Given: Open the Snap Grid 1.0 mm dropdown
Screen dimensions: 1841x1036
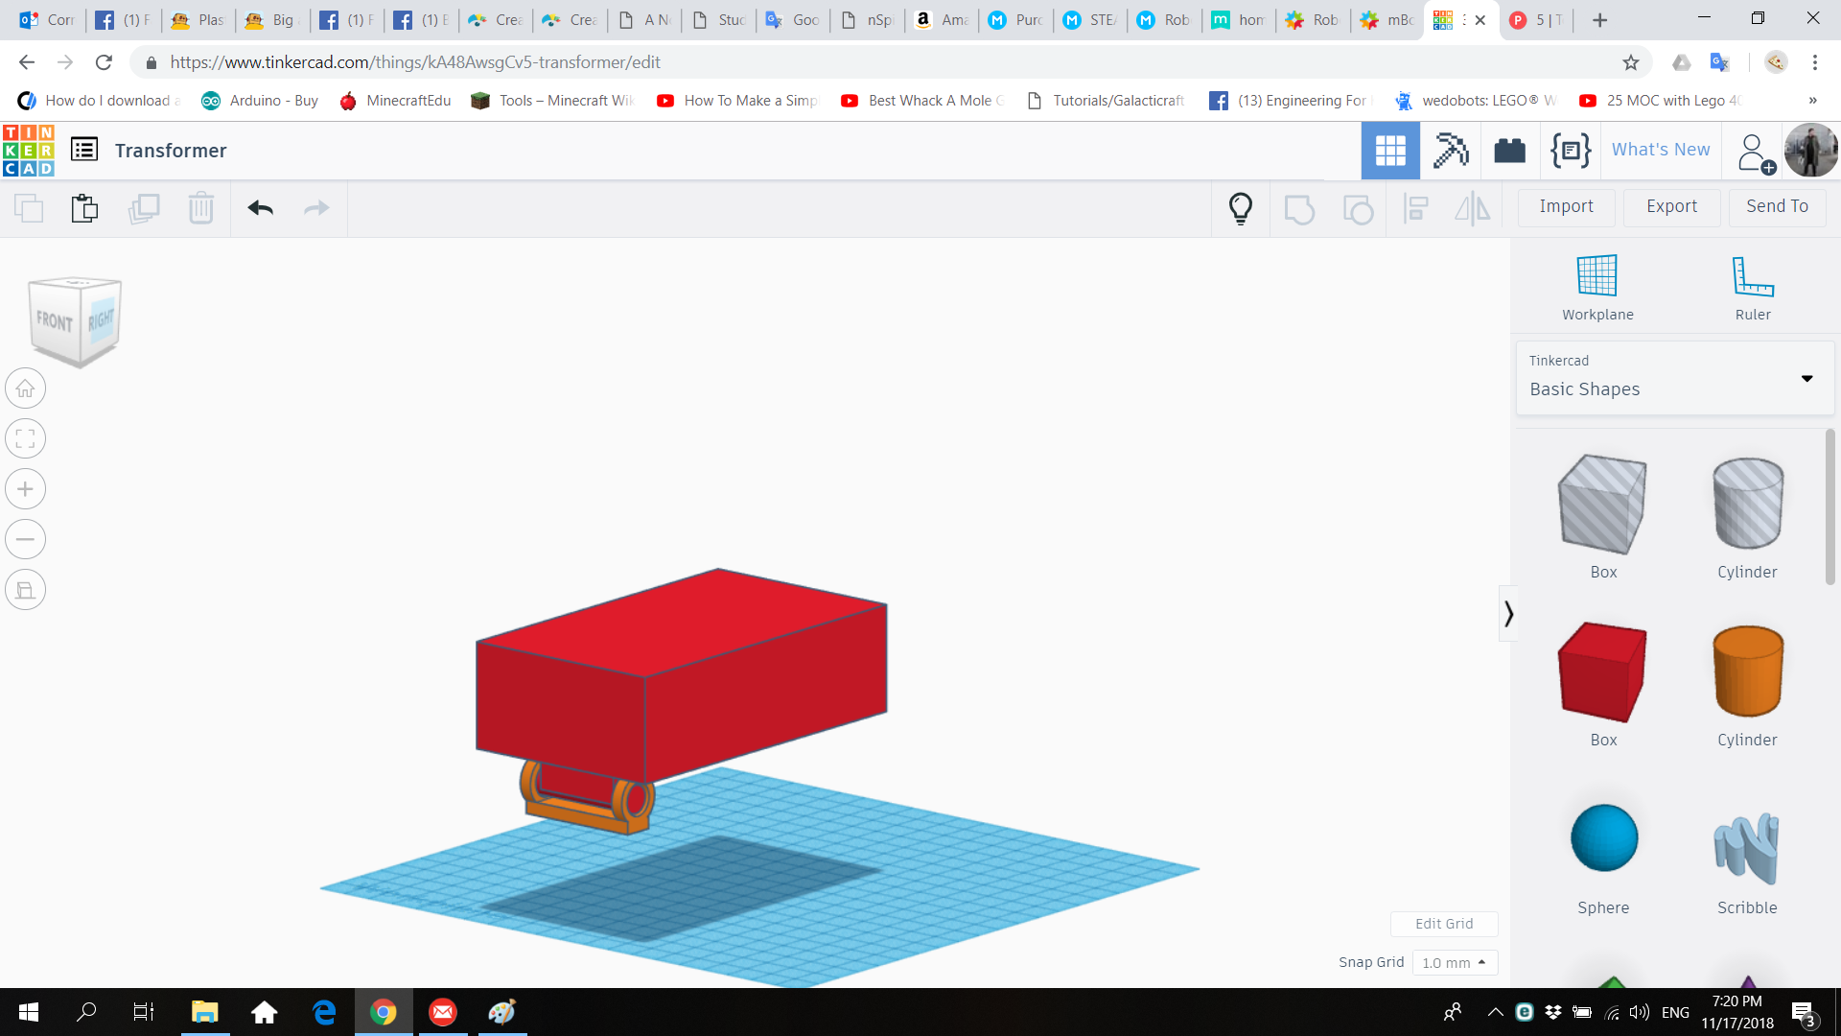Looking at the screenshot, I should (1454, 962).
